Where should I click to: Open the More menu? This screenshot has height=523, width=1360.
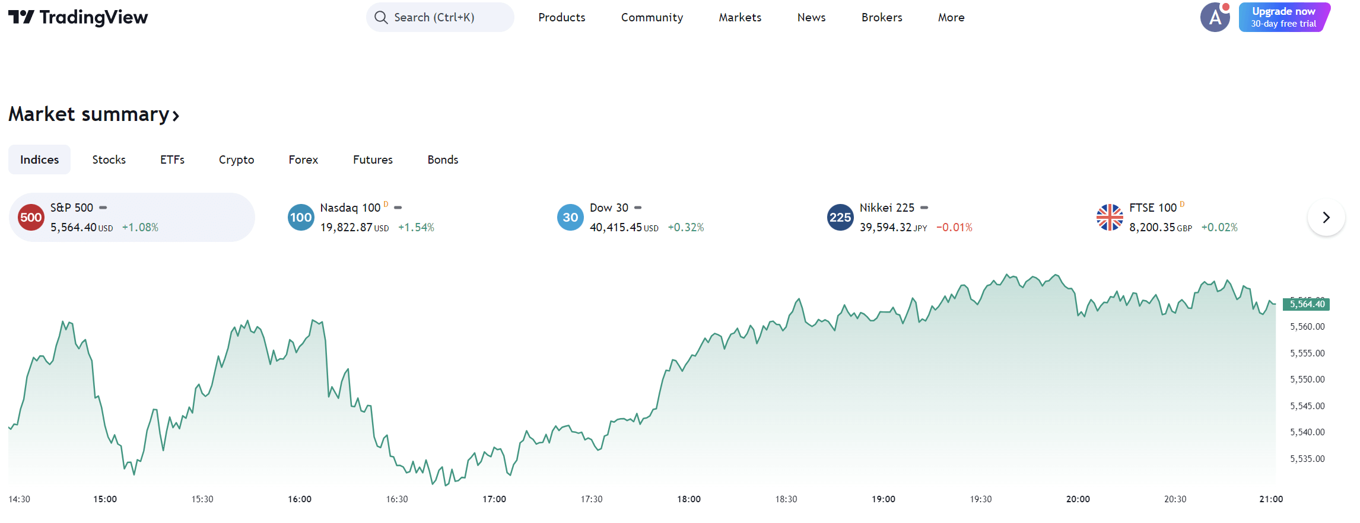(x=951, y=17)
